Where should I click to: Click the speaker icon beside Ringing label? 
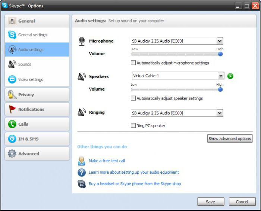pyautogui.click(x=82, y=112)
